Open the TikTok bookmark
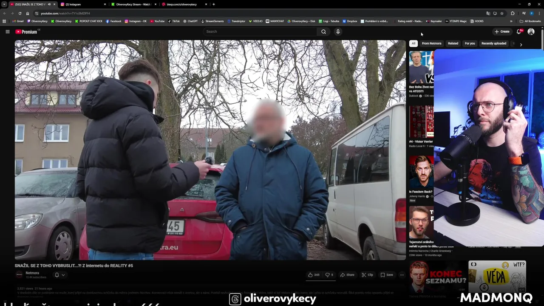The width and height of the screenshot is (544, 306). coord(174,21)
